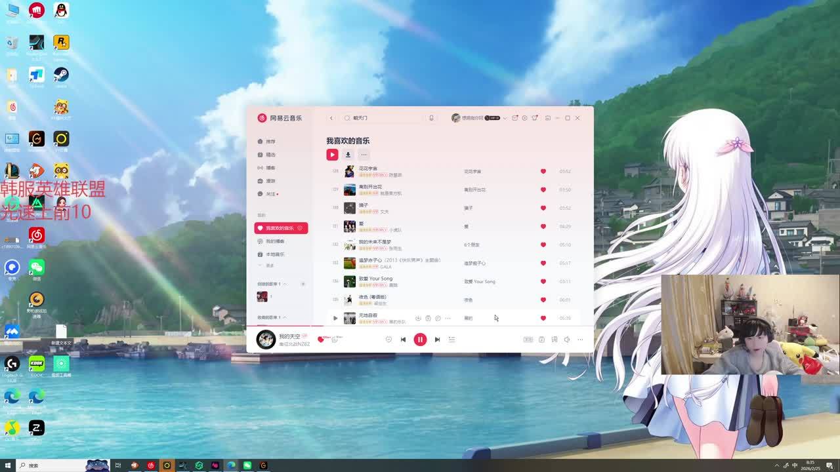Open Steam from the desktop

coord(61,75)
